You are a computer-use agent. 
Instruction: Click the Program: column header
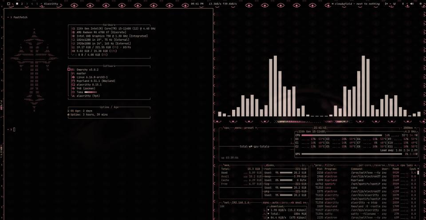331,169
